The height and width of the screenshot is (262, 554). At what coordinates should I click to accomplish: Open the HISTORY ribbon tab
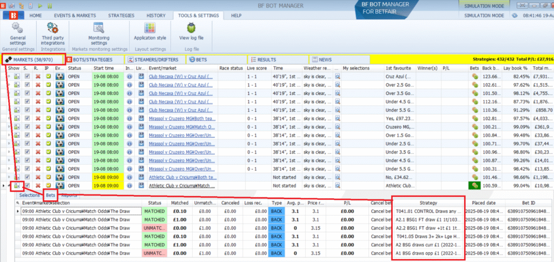[x=156, y=16]
